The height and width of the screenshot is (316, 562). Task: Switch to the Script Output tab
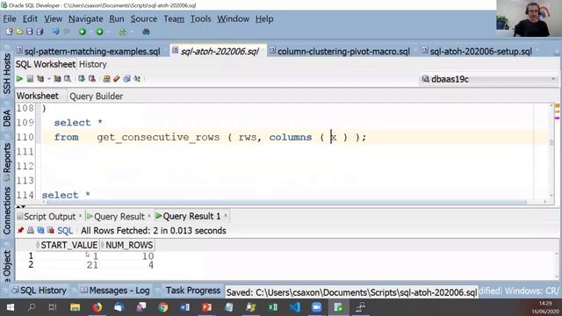pos(49,217)
